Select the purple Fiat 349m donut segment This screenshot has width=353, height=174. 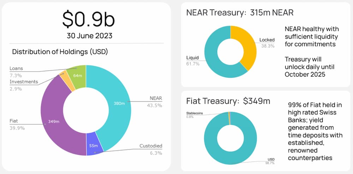53,122
